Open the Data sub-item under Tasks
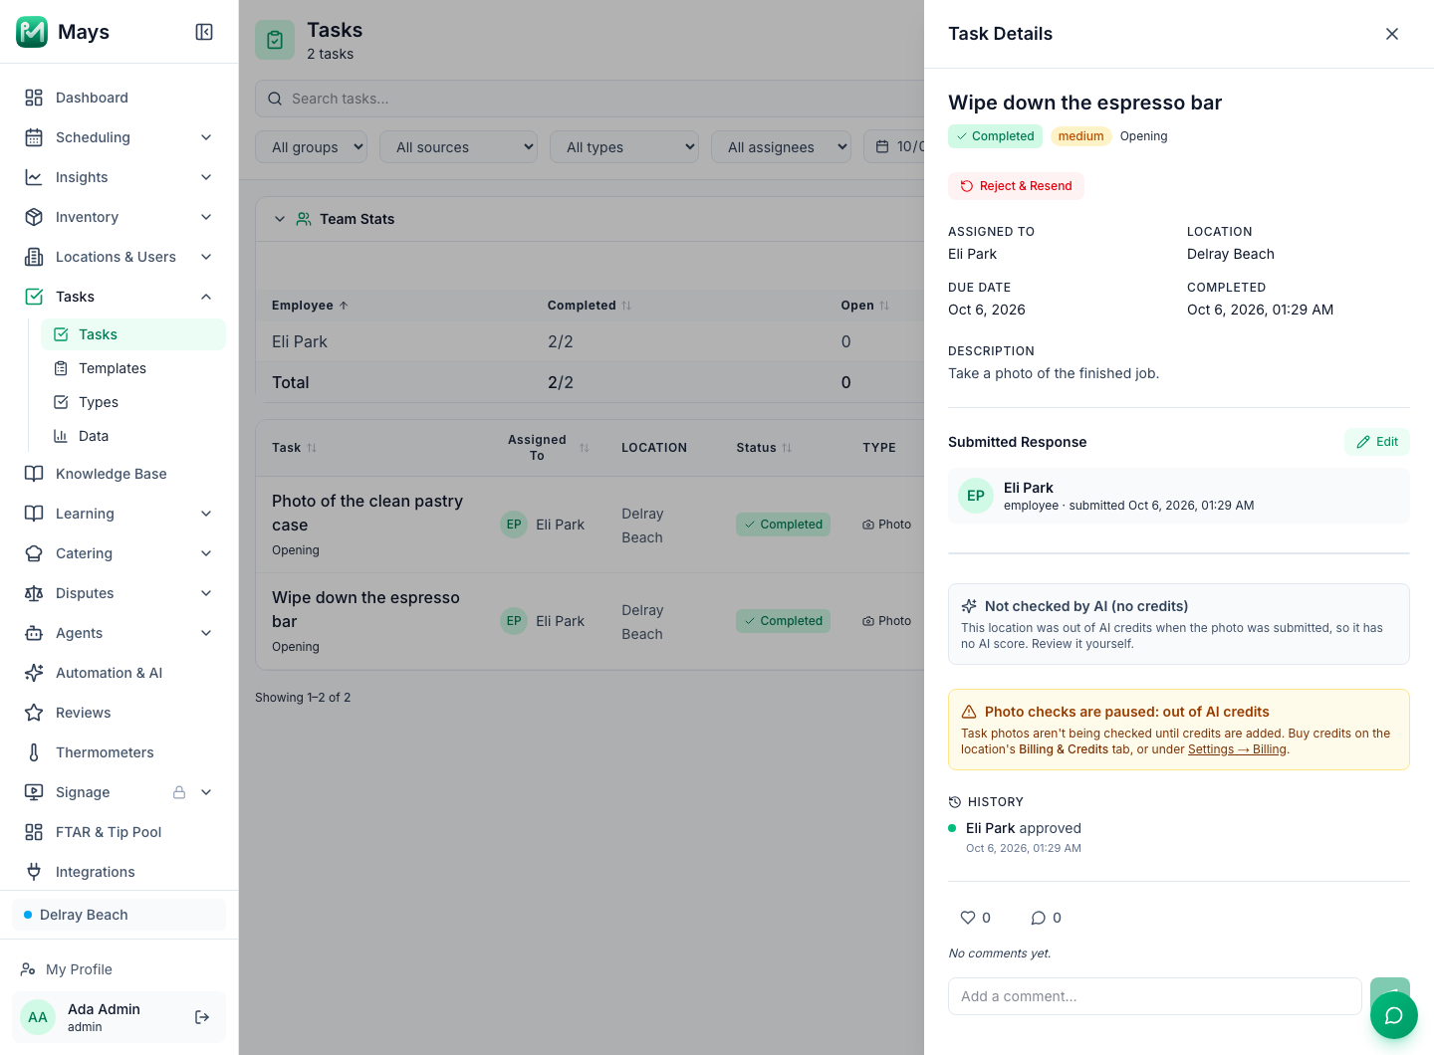Screen dimensions: 1434x1055 point(133,436)
